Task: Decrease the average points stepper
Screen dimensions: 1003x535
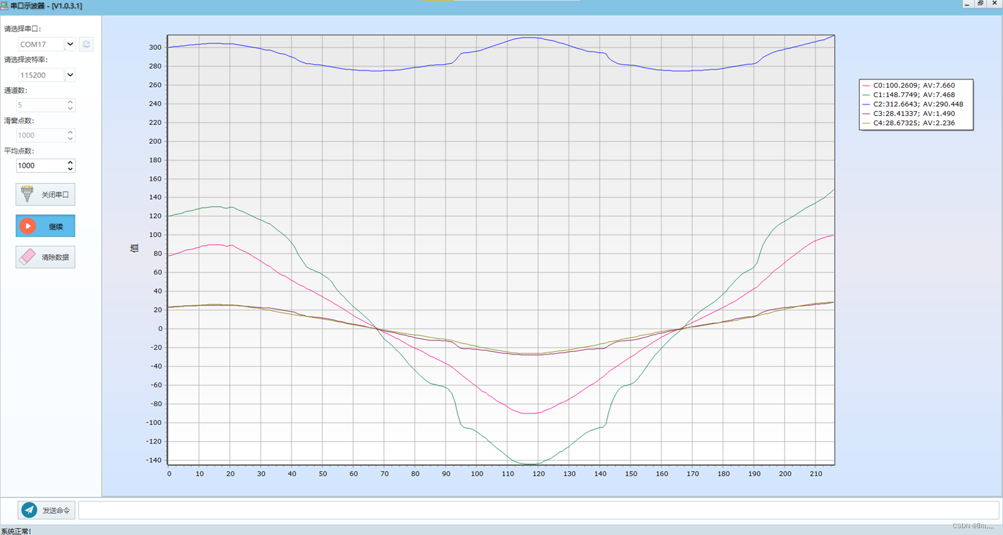Action: [x=70, y=169]
